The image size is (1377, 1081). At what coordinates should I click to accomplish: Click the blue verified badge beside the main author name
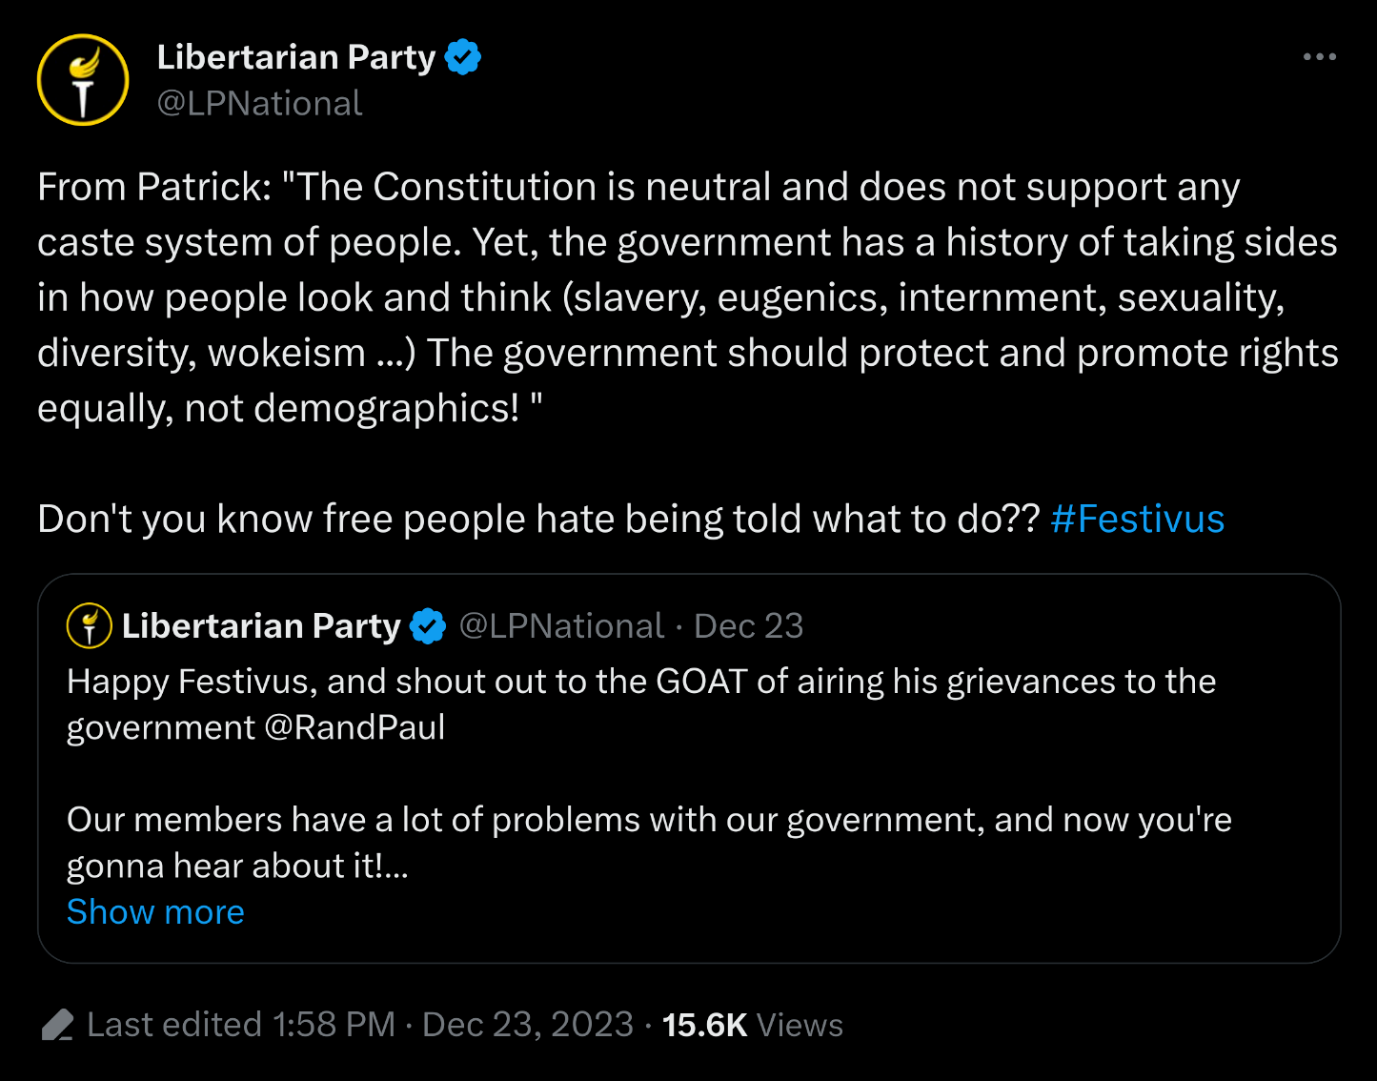(x=463, y=57)
